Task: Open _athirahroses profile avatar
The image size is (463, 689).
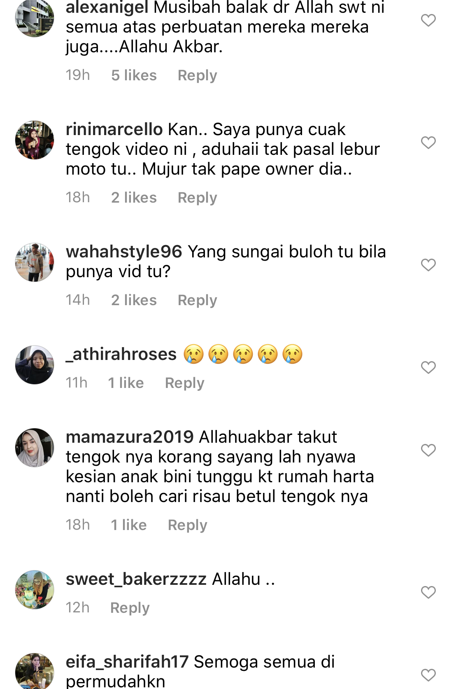Action: pos(35,365)
